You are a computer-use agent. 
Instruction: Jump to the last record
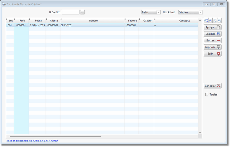[x=219, y=21]
